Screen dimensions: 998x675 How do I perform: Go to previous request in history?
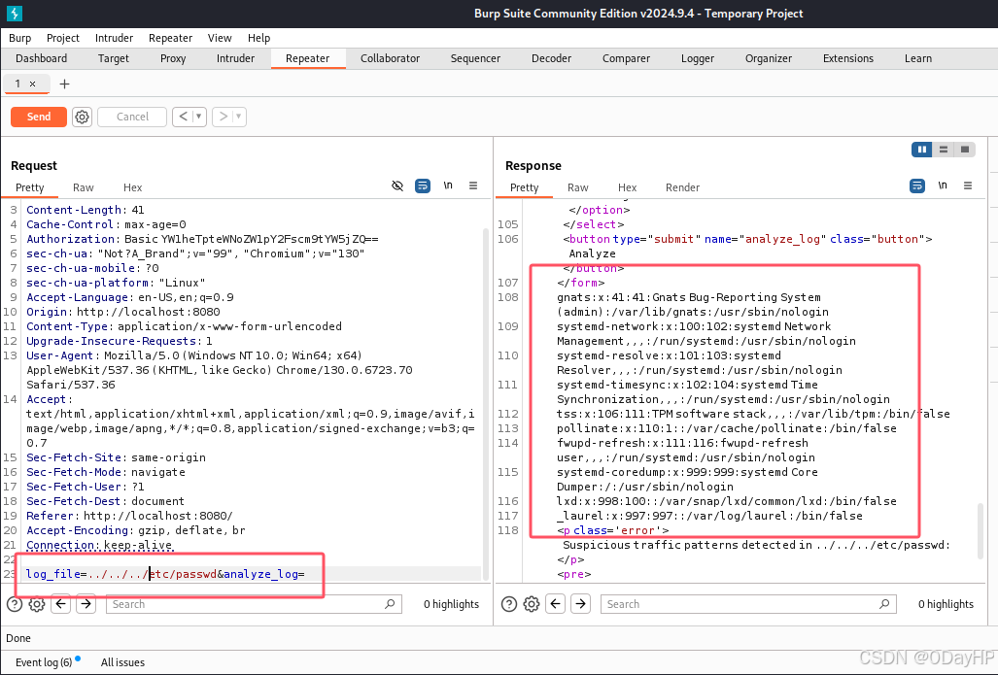tap(184, 117)
